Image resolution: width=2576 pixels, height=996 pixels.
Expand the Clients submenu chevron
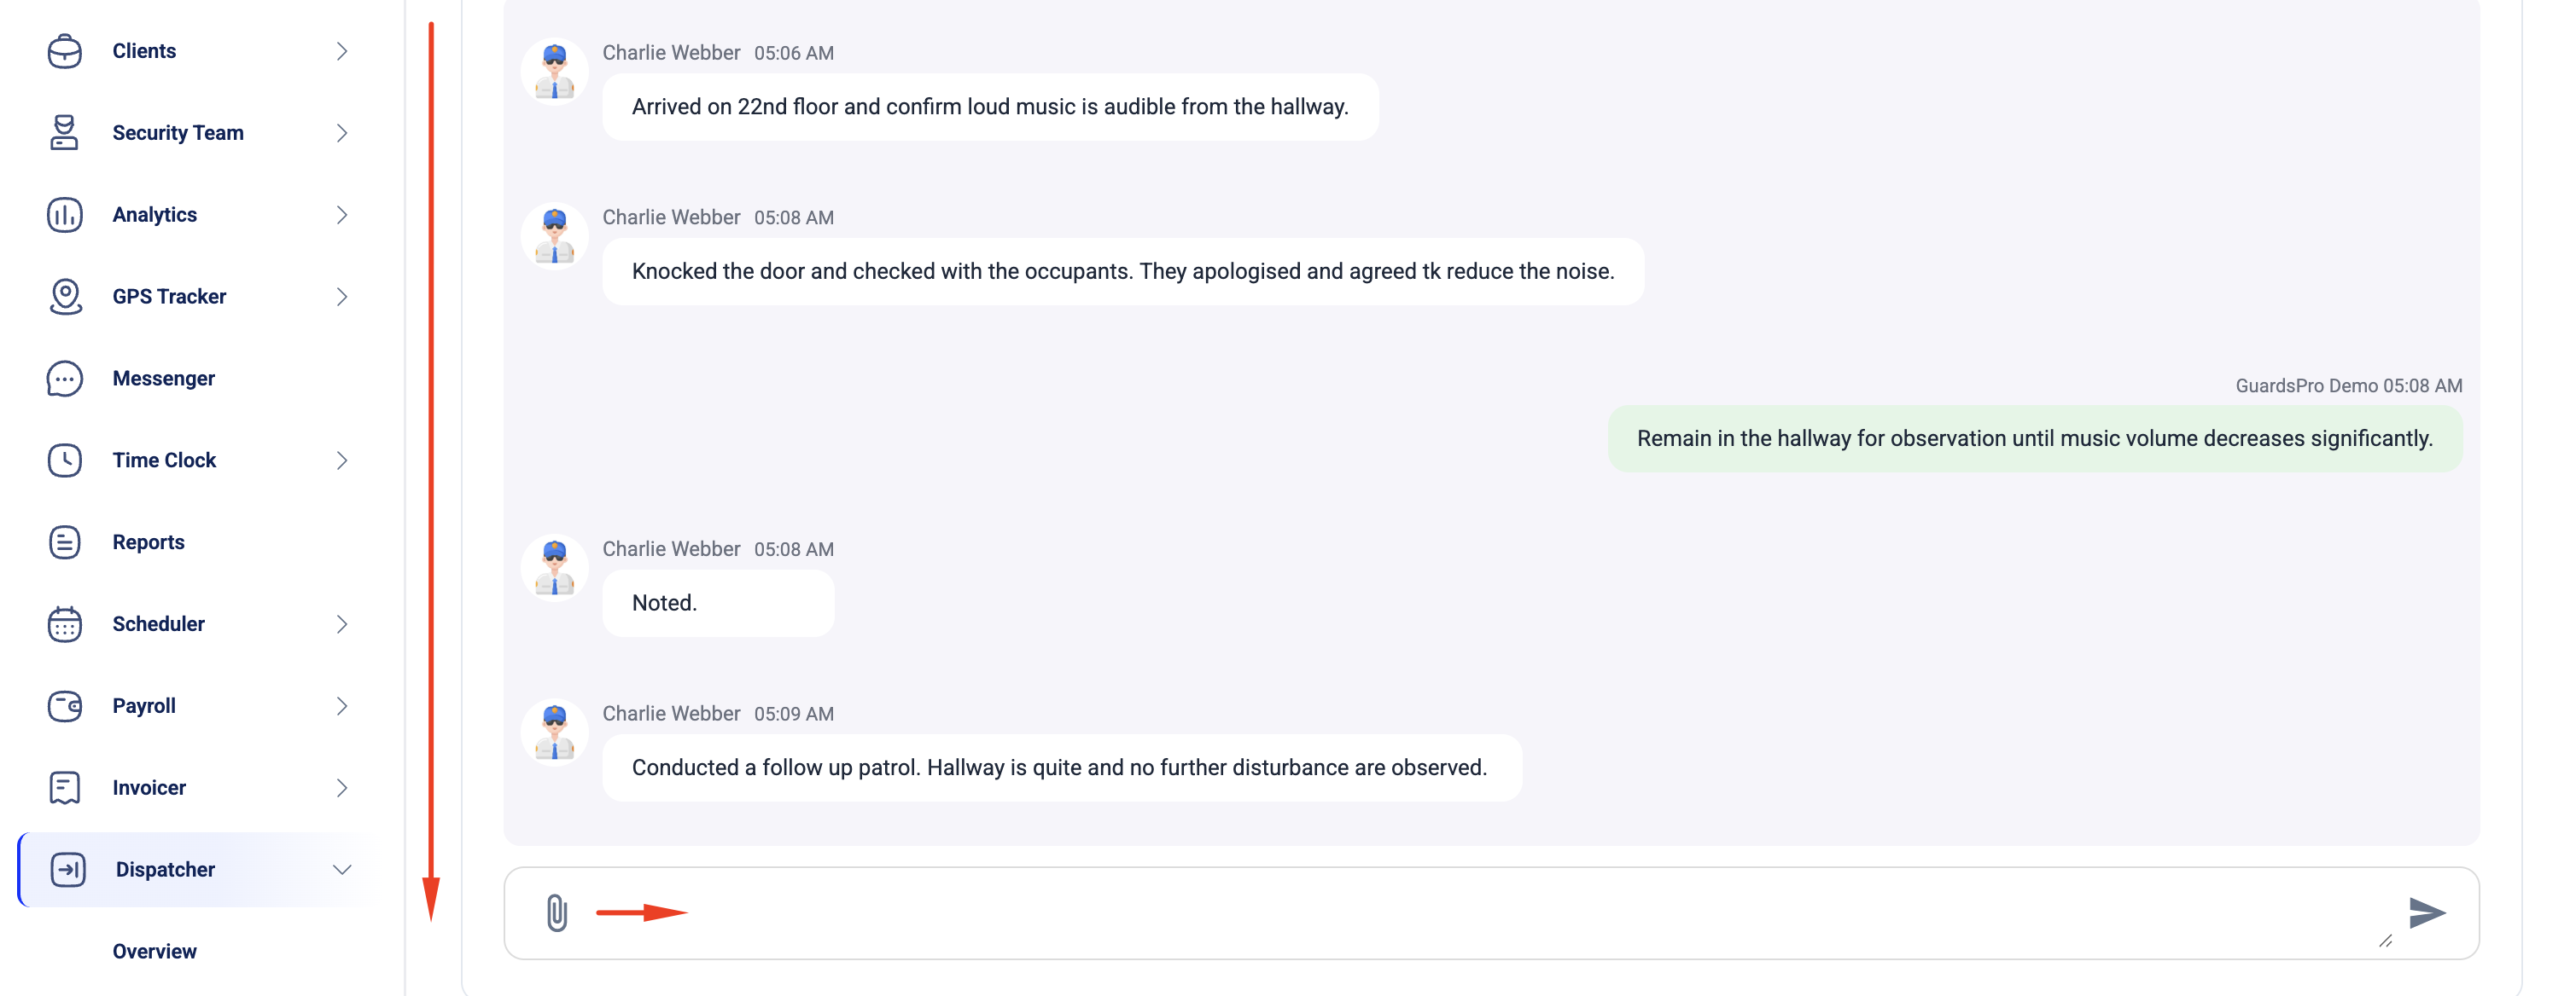(342, 51)
